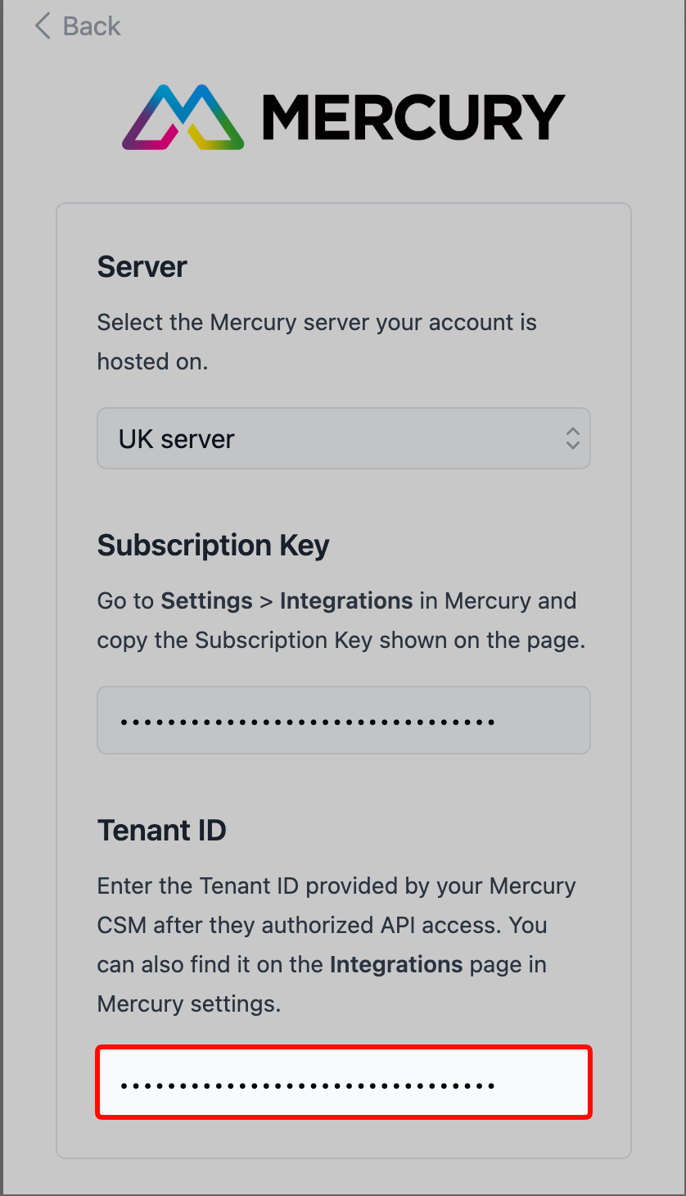
Task: Click the "Enter the Tenant ID" description
Action: [336, 886]
